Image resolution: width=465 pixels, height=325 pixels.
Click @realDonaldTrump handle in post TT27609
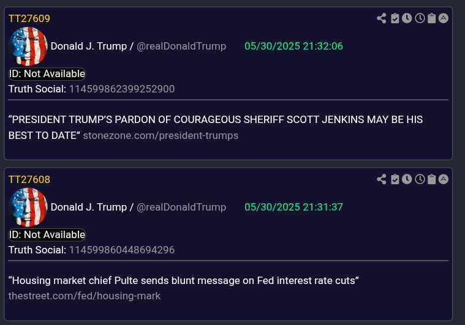(181, 47)
